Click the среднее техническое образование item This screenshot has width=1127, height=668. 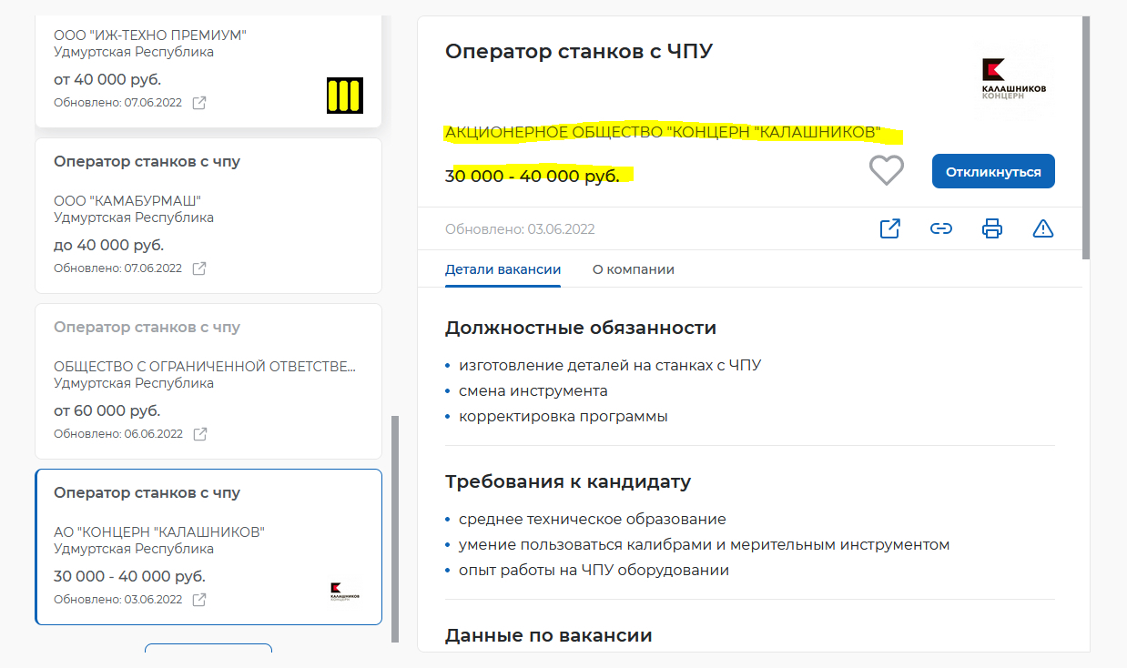coord(593,519)
